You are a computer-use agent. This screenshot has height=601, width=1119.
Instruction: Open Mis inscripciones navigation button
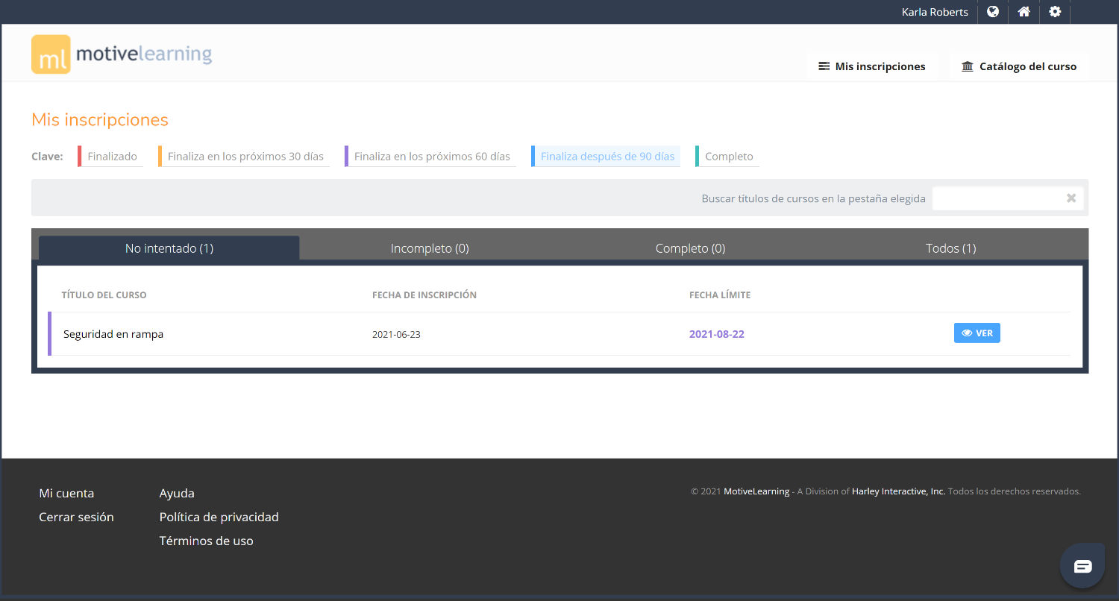[x=871, y=66]
